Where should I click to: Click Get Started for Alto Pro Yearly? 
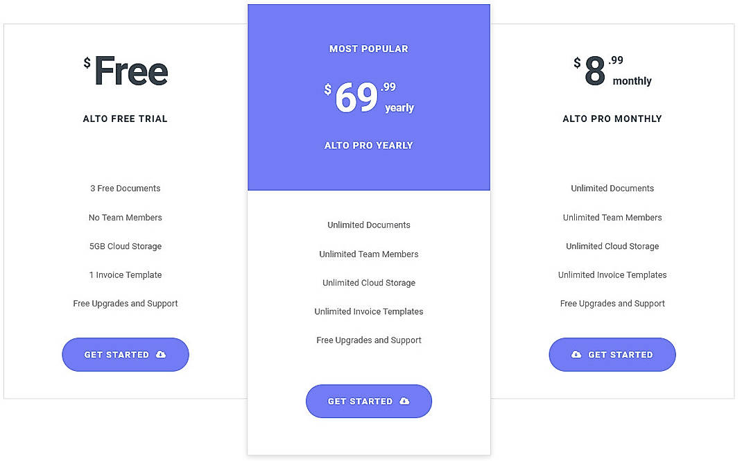click(369, 401)
